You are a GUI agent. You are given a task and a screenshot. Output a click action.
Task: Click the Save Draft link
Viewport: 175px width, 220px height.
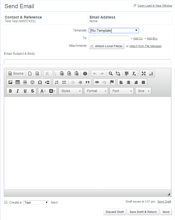(x=164, y=201)
